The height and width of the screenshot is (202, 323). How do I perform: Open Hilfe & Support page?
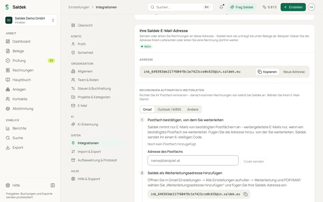pos(97,179)
